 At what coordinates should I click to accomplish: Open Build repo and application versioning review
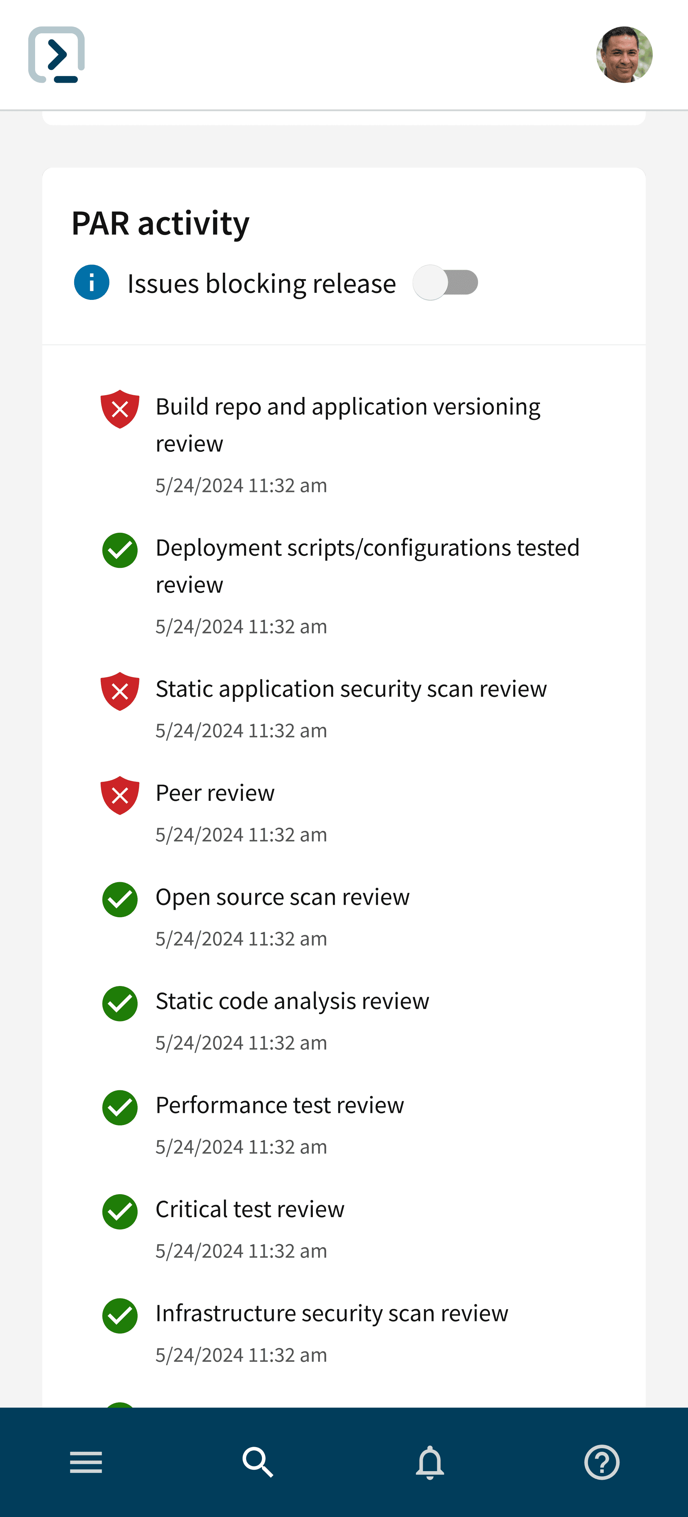coord(348,425)
